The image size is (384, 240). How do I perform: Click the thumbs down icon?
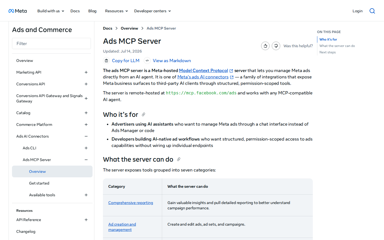click(x=276, y=46)
